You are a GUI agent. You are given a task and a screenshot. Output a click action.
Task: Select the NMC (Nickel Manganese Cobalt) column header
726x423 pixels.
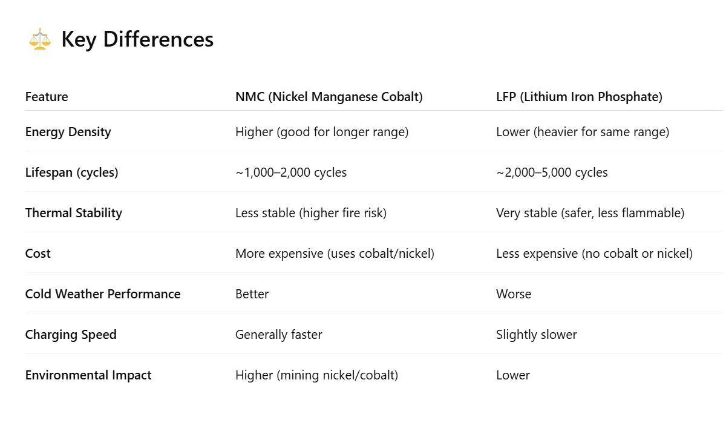(x=329, y=97)
